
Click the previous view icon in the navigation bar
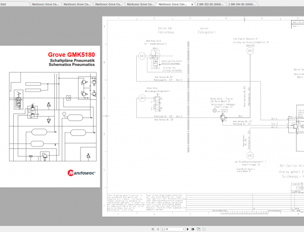pos(198,229)
